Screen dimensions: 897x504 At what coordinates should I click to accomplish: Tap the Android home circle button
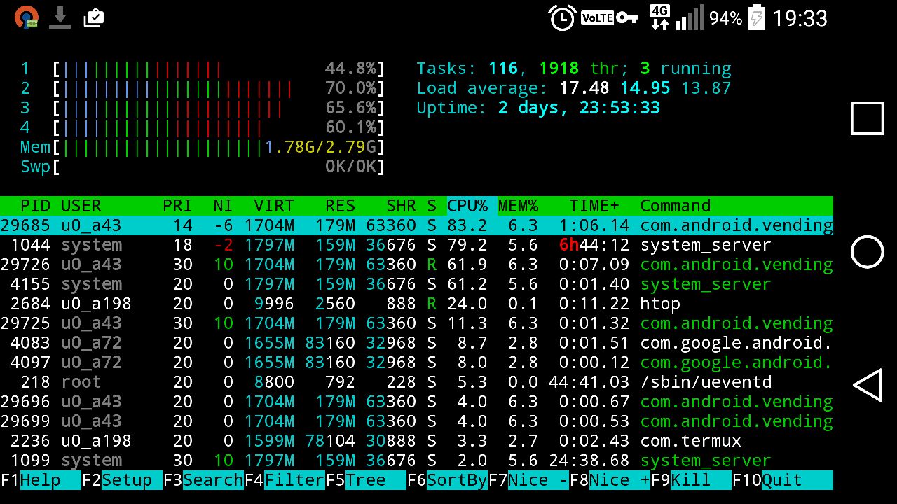868,251
